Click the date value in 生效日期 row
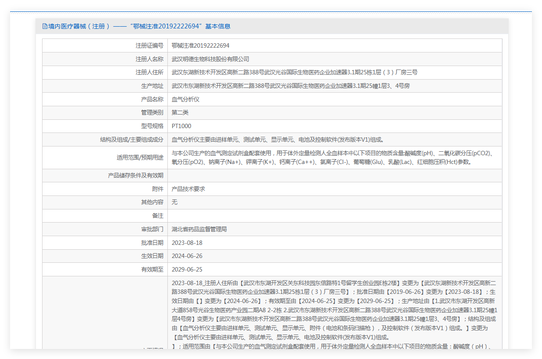Screen dimensions: 542x359 (187, 256)
